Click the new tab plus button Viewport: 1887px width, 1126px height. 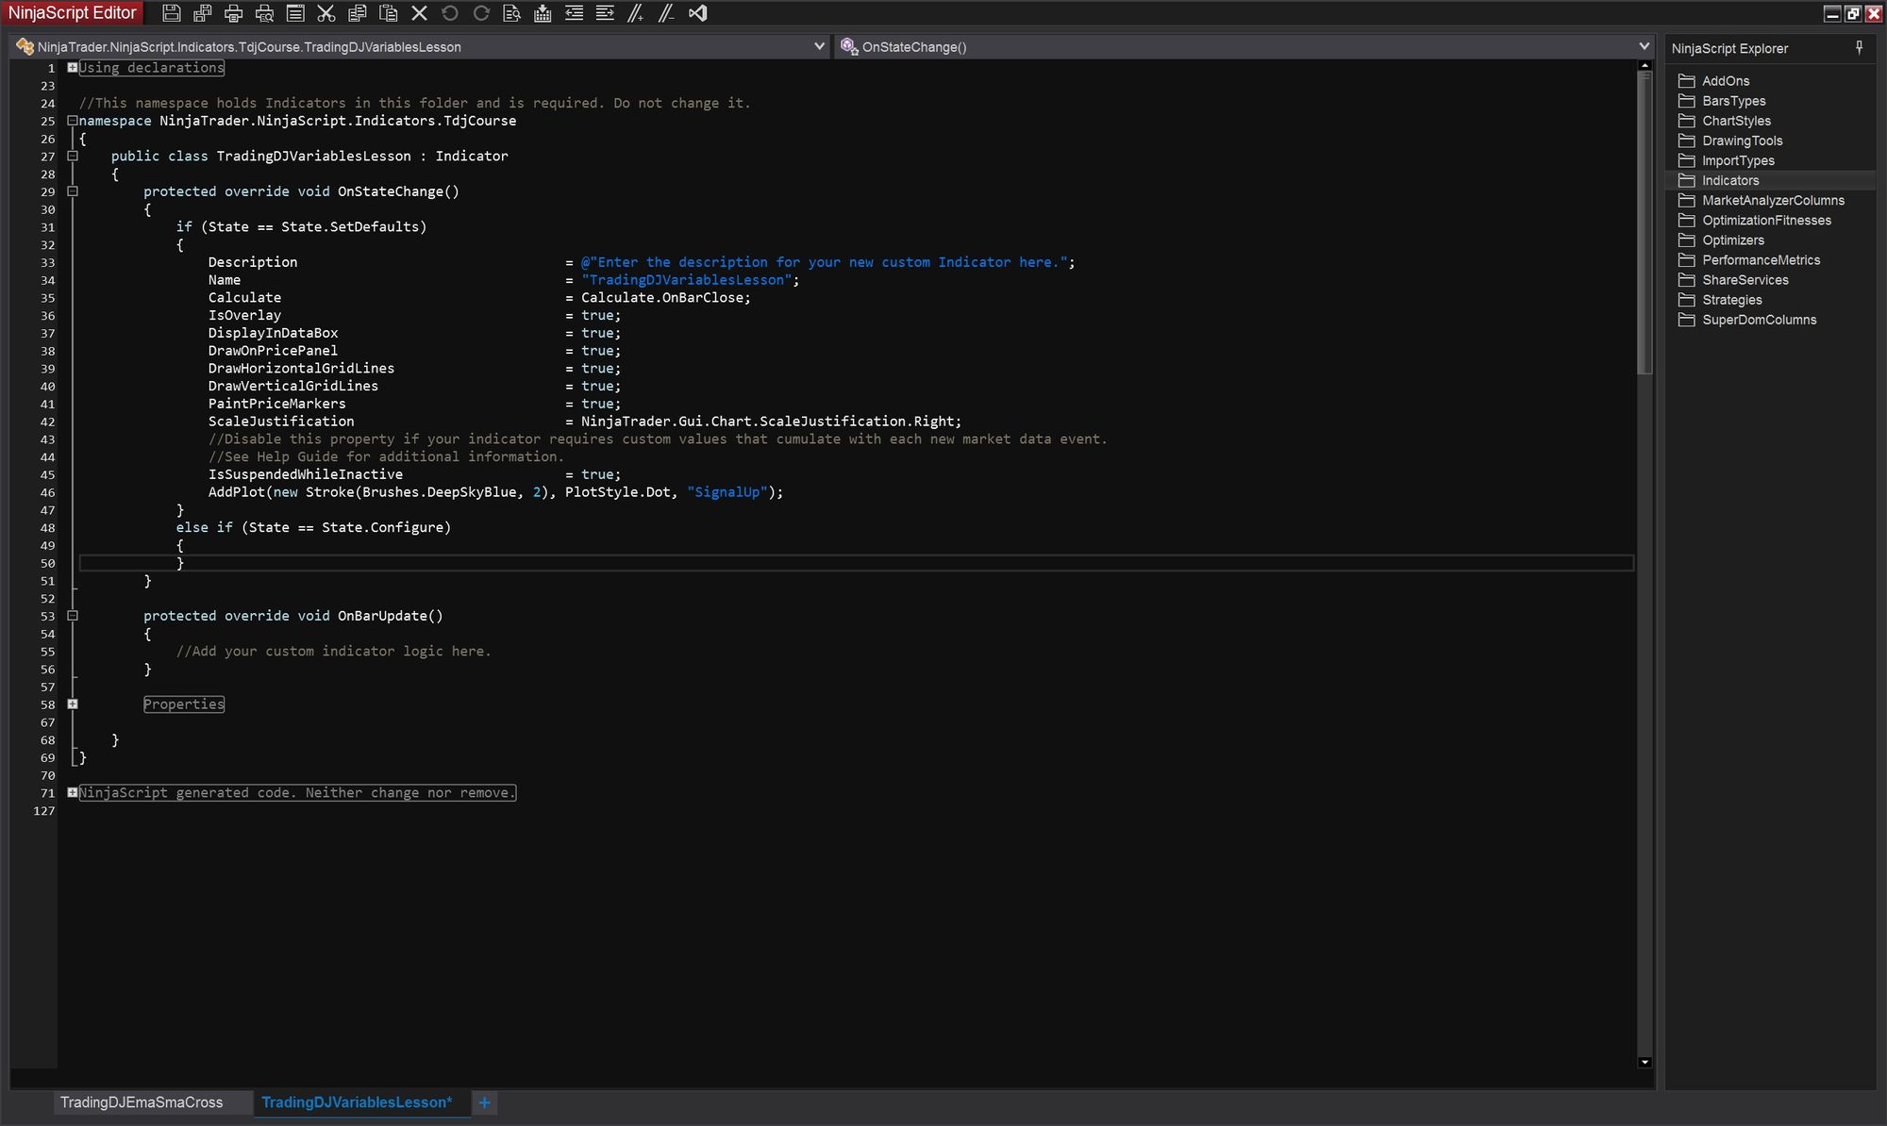pyautogui.click(x=486, y=1101)
